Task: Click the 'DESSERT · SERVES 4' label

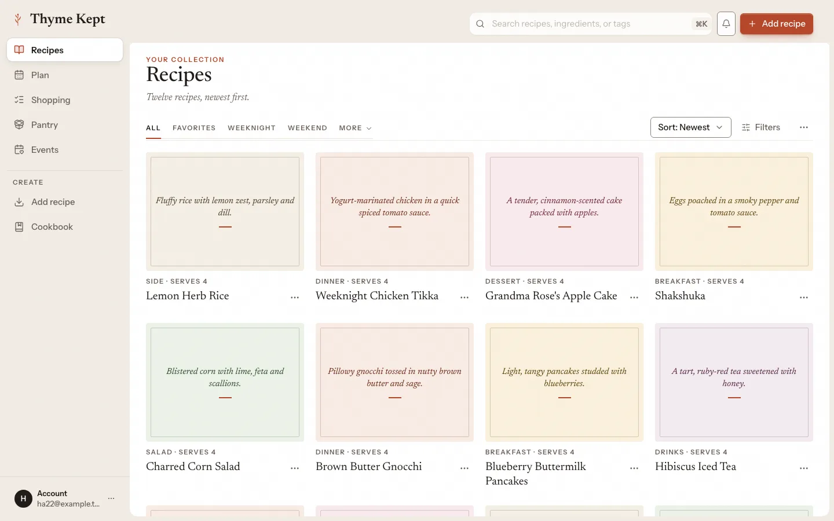Action: (x=525, y=281)
